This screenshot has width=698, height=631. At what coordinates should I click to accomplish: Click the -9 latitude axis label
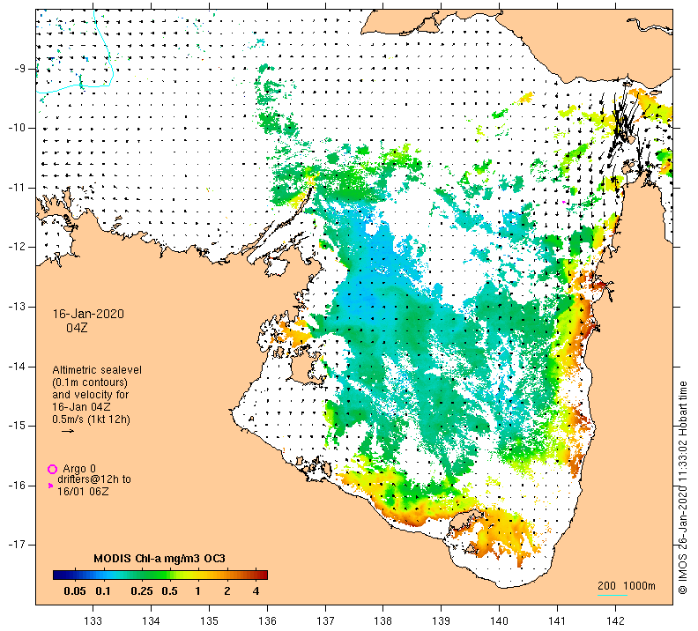pos(19,69)
